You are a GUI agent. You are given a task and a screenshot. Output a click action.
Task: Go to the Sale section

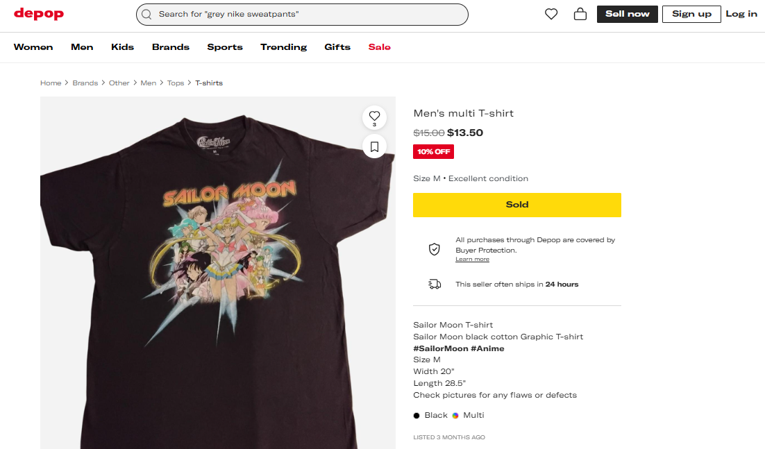[379, 47]
